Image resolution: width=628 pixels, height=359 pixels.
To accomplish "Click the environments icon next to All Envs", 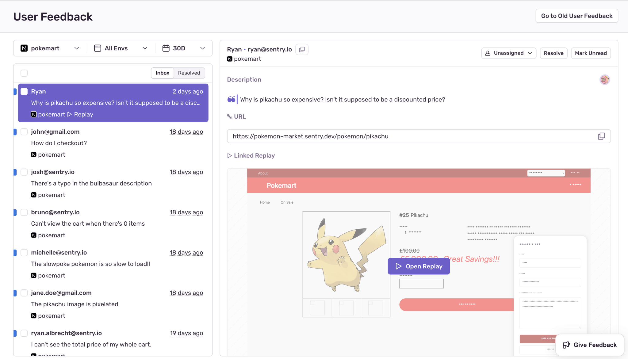I will [x=97, y=48].
